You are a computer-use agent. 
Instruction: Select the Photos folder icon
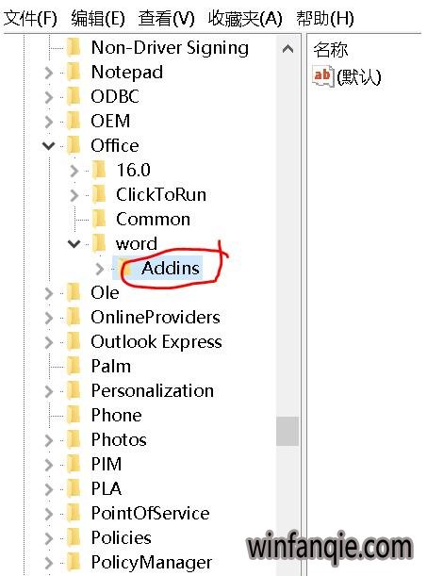click(74, 439)
